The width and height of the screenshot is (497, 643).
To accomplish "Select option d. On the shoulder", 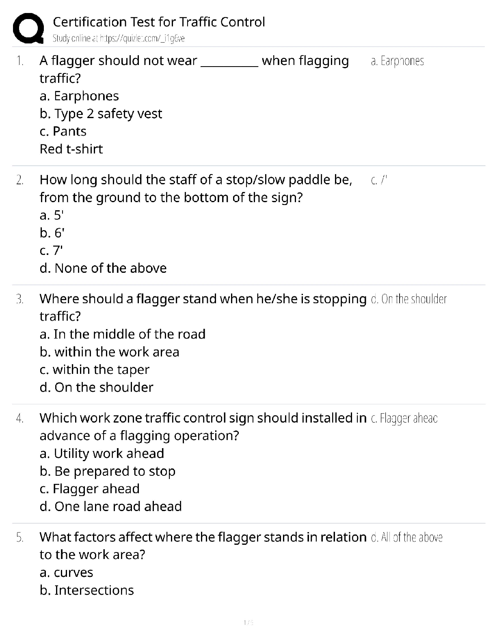I will [97, 387].
